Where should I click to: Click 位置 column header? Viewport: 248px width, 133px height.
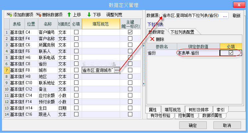(31, 24)
